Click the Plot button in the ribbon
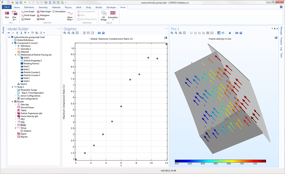The image size is (285, 174). click(7, 14)
